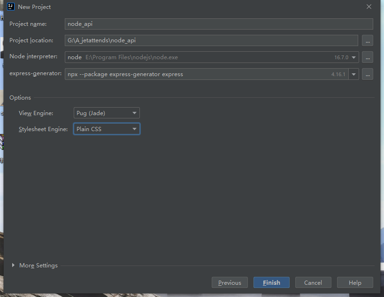Click the express-generator label

[x=36, y=73]
